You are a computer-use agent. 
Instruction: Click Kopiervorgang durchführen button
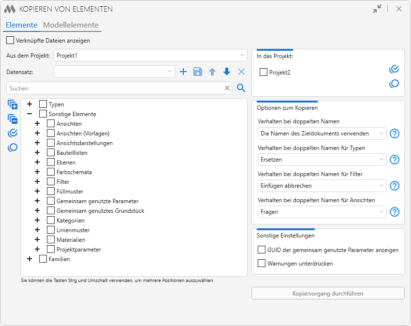[328, 294]
